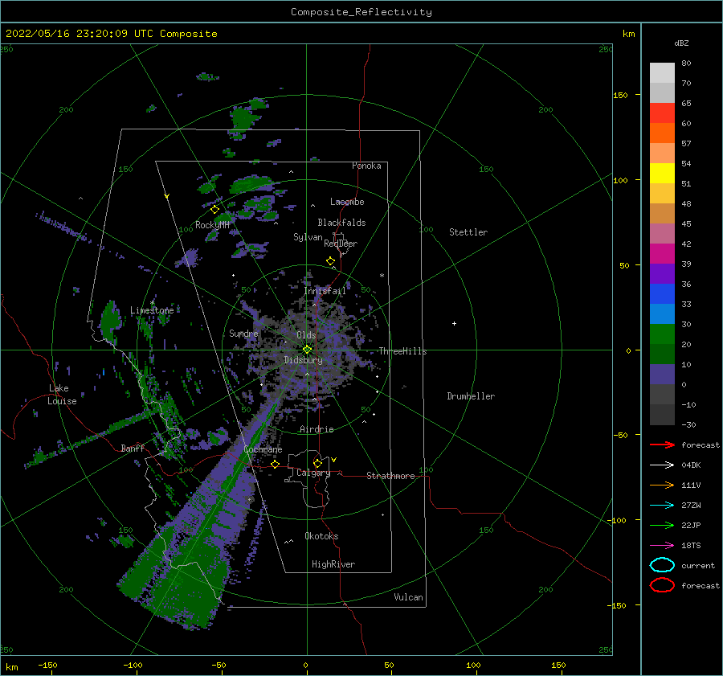Click the yellow radar site marker at center
This screenshot has width=723, height=676.
click(307, 350)
